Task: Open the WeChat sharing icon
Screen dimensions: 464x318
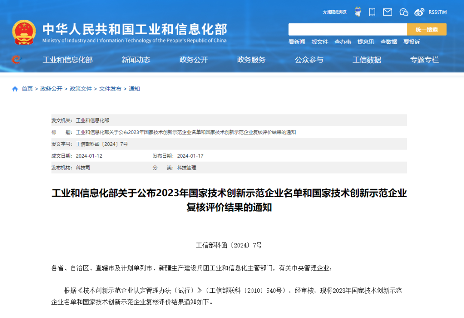Action: point(403,12)
